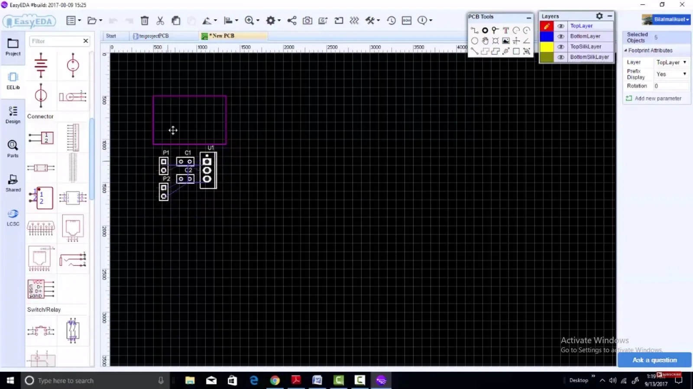Select the Canvas Origin tool in PCB Tools
Screen dimensions: 693x389
[516, 41]
